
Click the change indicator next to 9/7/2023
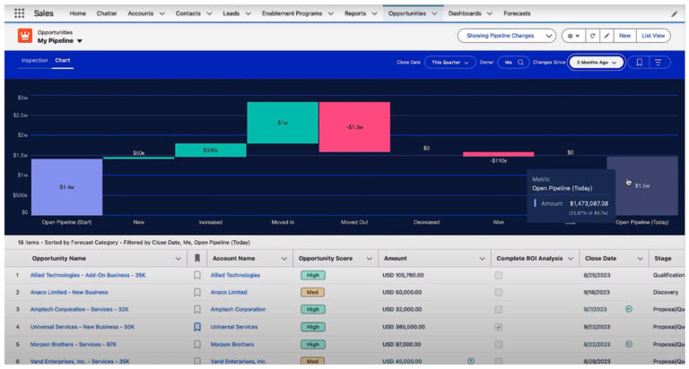[x=629, y=309]
